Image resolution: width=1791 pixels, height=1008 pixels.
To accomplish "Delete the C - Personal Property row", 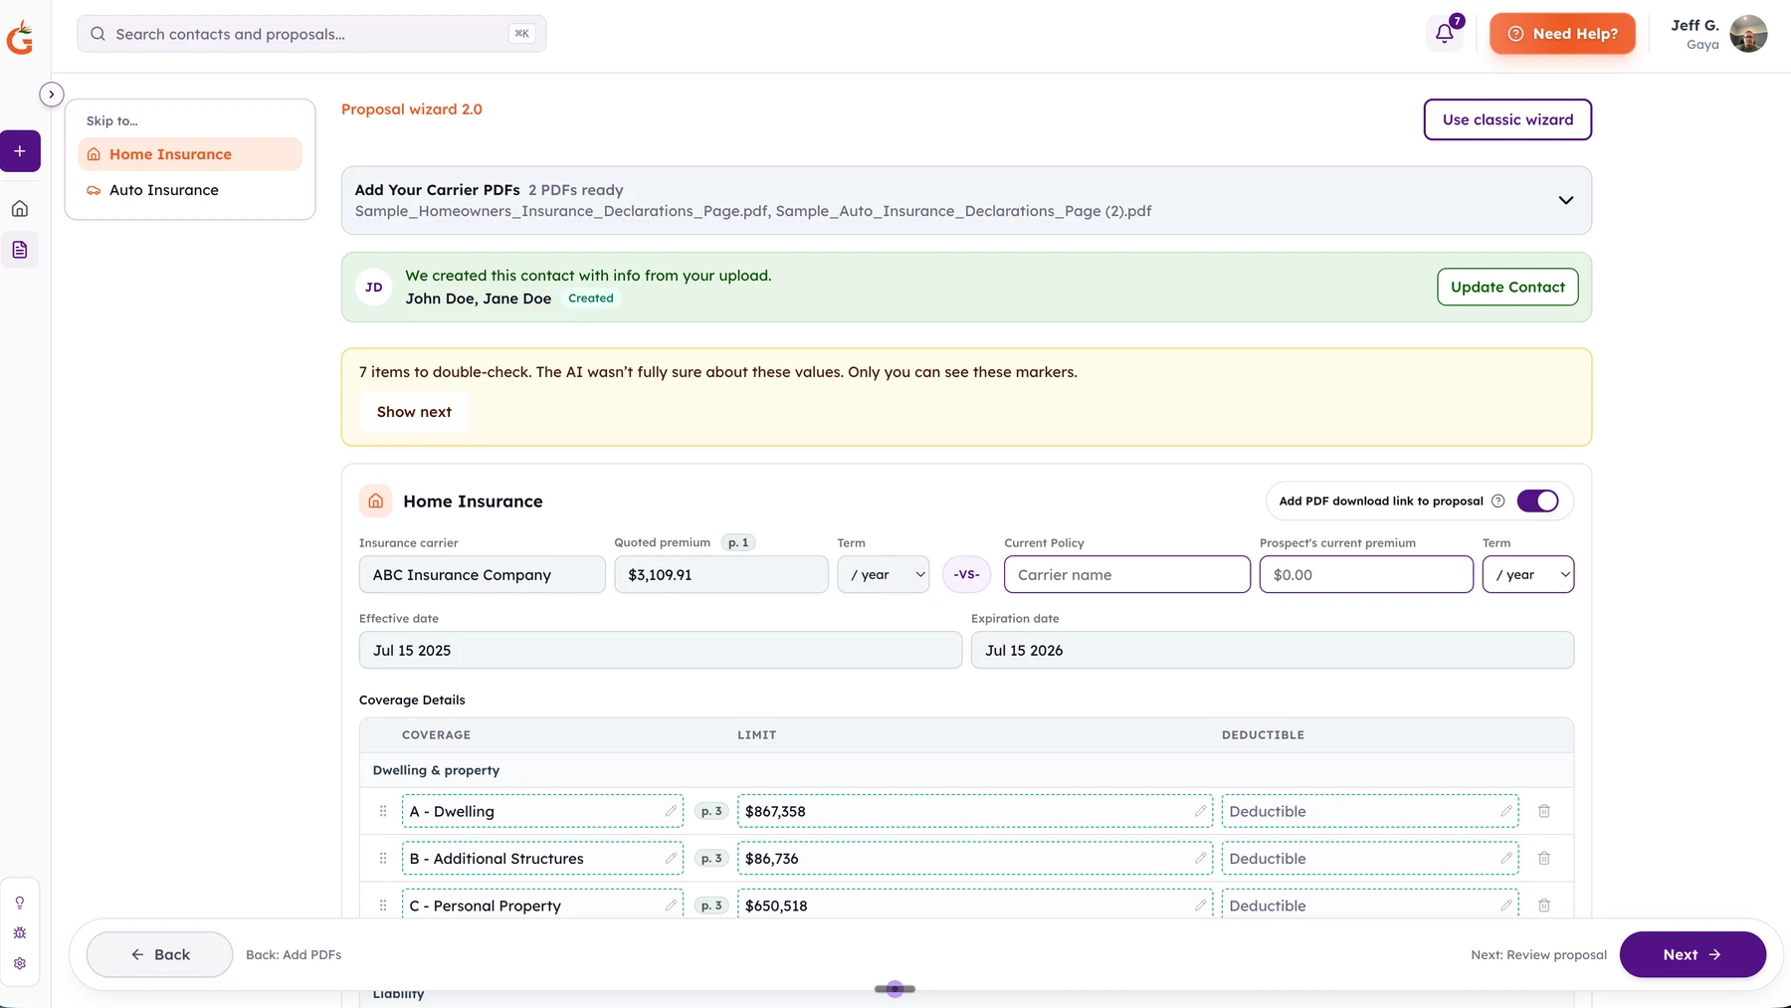I will pos(1544,906).
